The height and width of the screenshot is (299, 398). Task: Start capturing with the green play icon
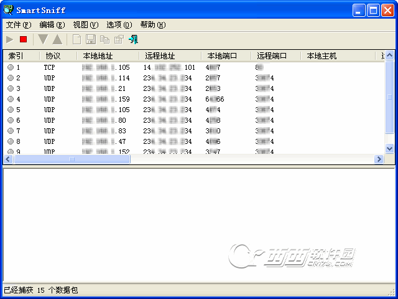pyautogui.click(x=10, y=39)
